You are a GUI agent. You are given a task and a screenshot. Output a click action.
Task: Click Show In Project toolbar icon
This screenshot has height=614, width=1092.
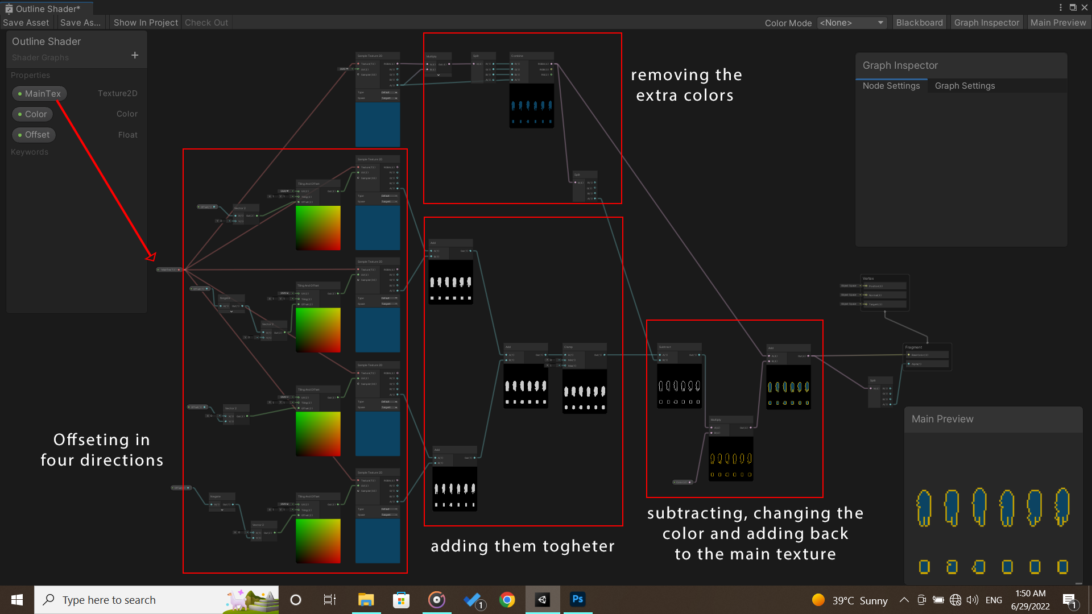146,23
